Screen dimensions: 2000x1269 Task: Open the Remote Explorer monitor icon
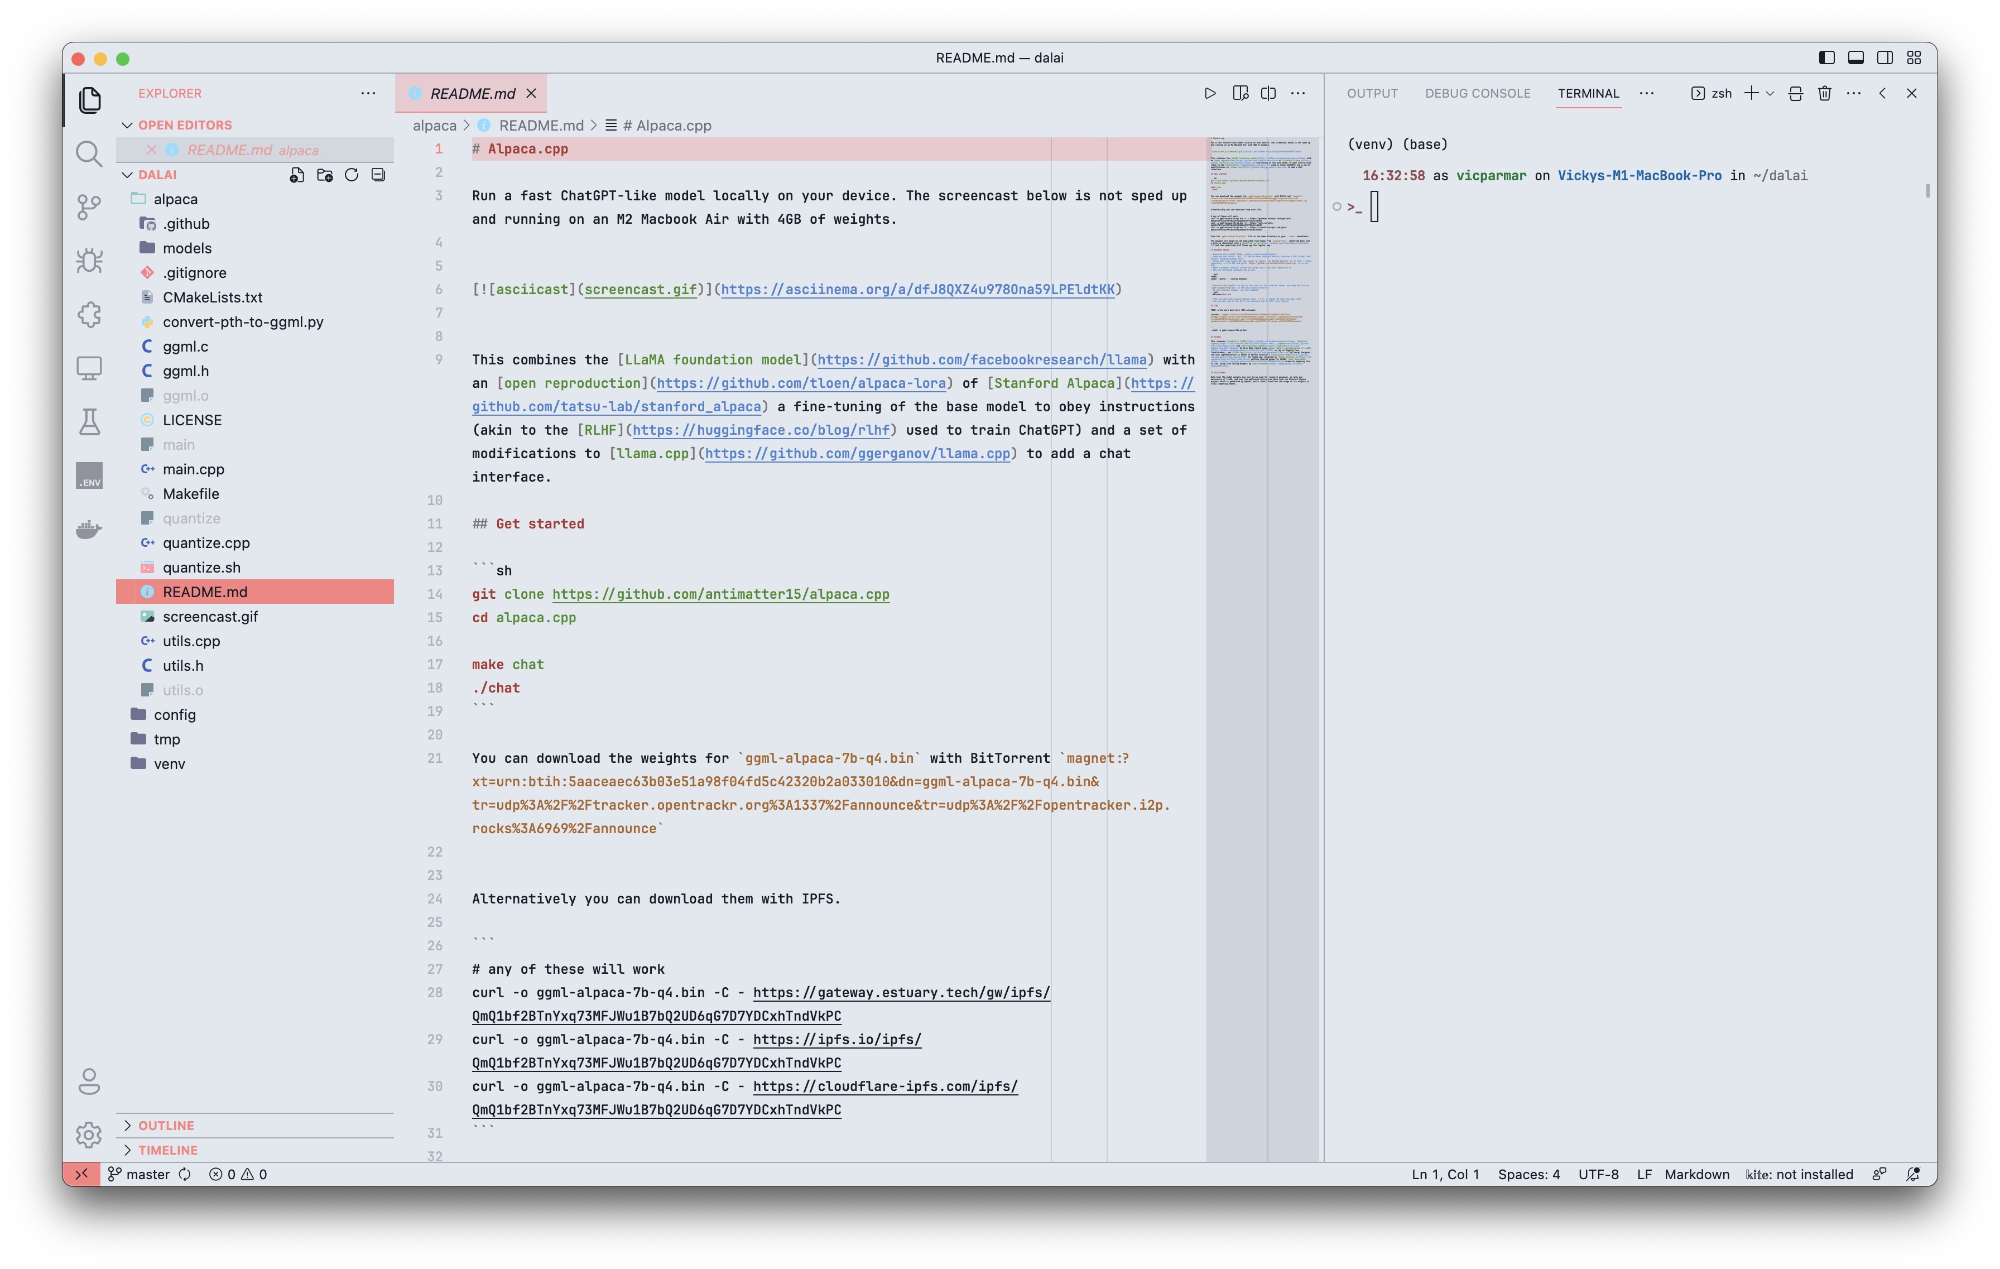coord(89,368)
